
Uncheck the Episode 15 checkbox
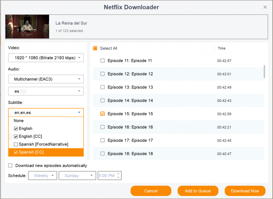[x=103, y=114]
